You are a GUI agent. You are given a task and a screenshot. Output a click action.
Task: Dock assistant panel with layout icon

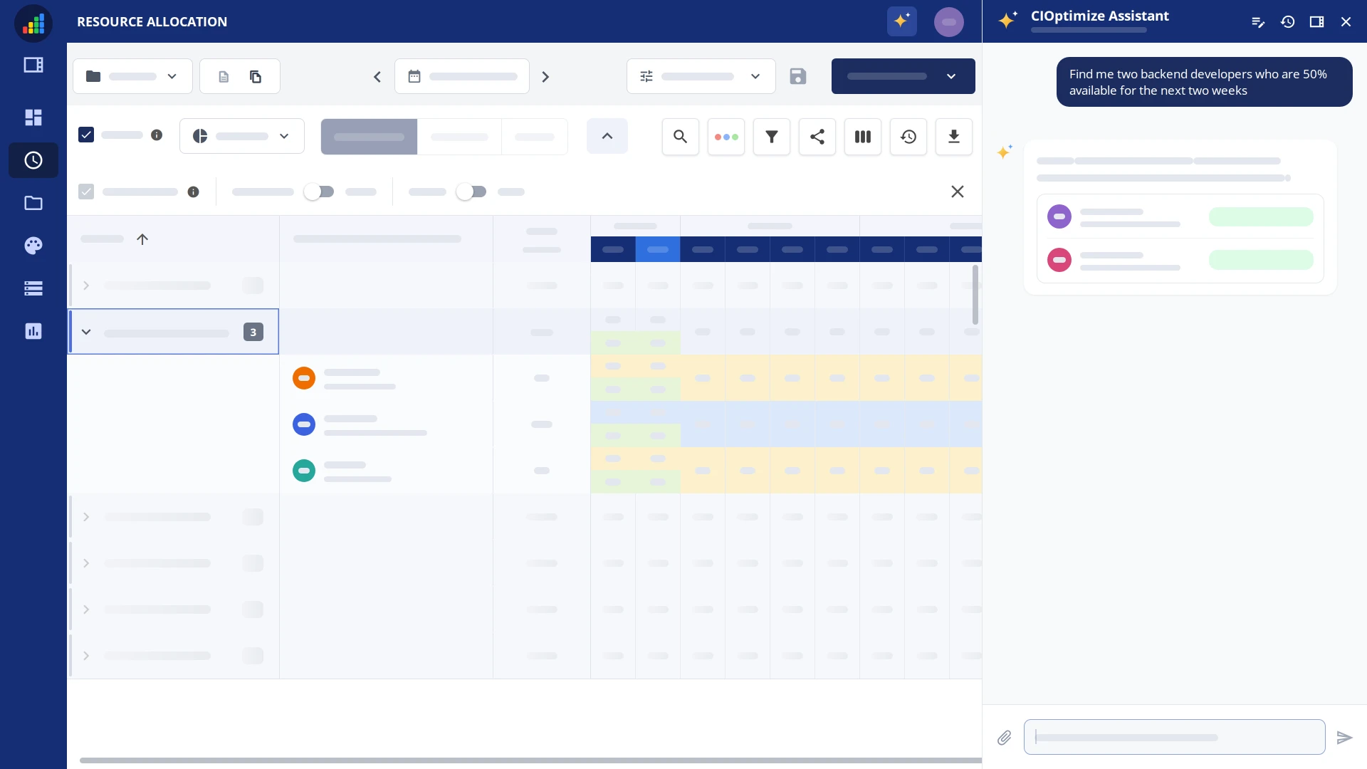[x=1316, y=22]
